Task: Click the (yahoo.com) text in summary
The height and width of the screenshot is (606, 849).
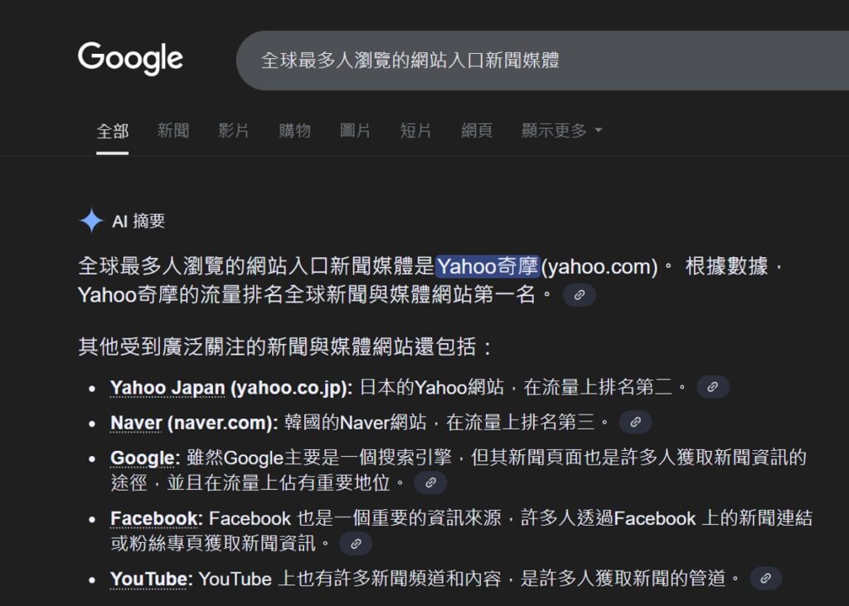Action: 599,267
